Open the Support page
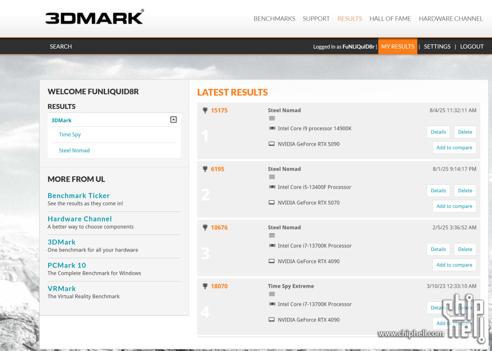 [x=316, y=19]
